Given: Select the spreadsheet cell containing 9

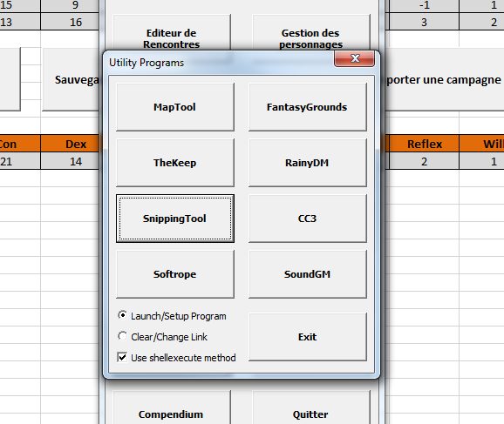Looking at the screenshot, I should pyautogui.click(x=70, y=6).
